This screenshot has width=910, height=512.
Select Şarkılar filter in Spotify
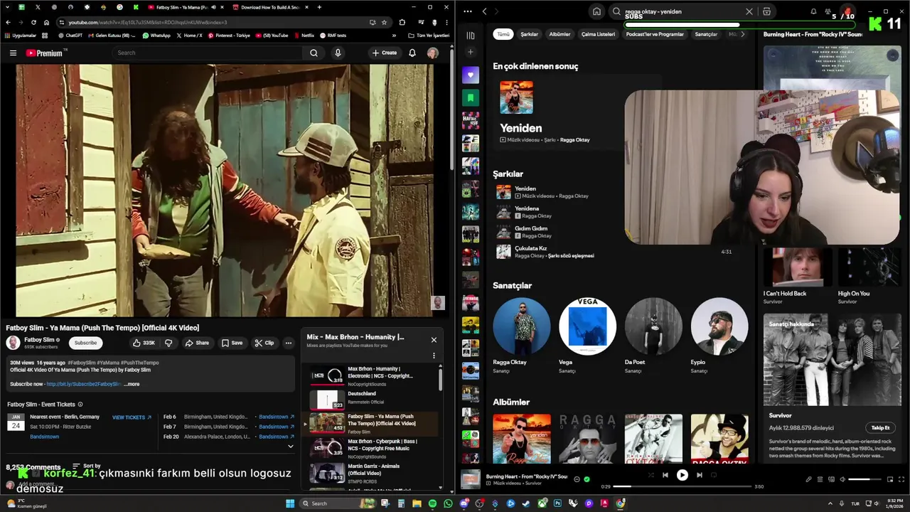pyautogui.click(x=530, y=34)
